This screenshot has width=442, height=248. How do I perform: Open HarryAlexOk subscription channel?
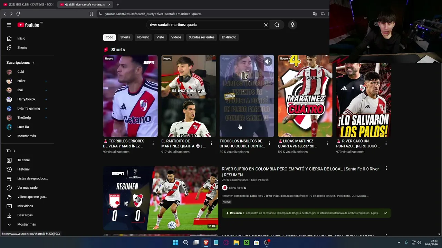click(x=27, y=99)
